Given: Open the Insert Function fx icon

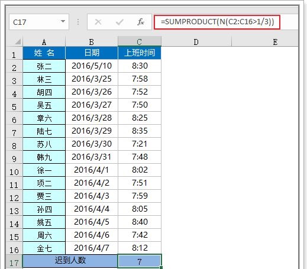Looking at the screenshot, I should [141, 22].
